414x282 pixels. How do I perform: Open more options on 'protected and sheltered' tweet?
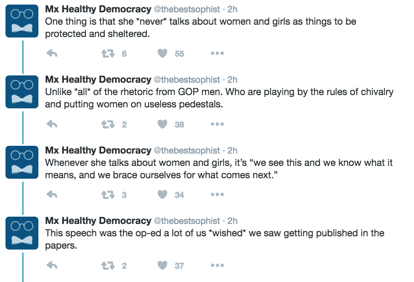pyautogui.click(x=217, y=53)
